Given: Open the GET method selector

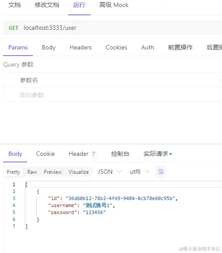Looking at the screenshot, I should 14,28.
